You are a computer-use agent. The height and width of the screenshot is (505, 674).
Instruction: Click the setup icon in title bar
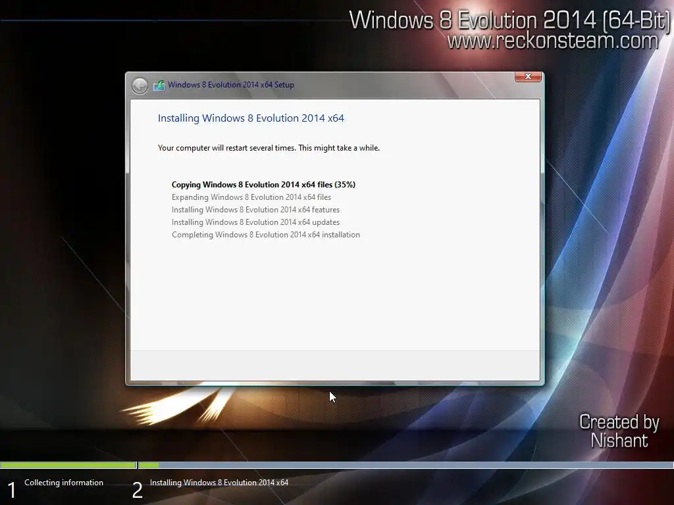pos(159,85)
